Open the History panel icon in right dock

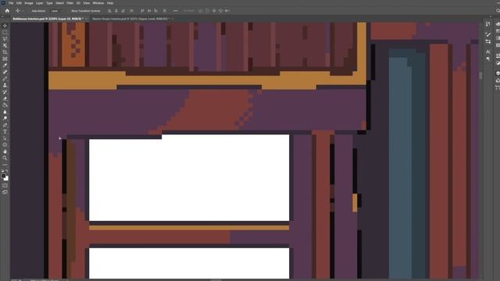tap(487, 24)
